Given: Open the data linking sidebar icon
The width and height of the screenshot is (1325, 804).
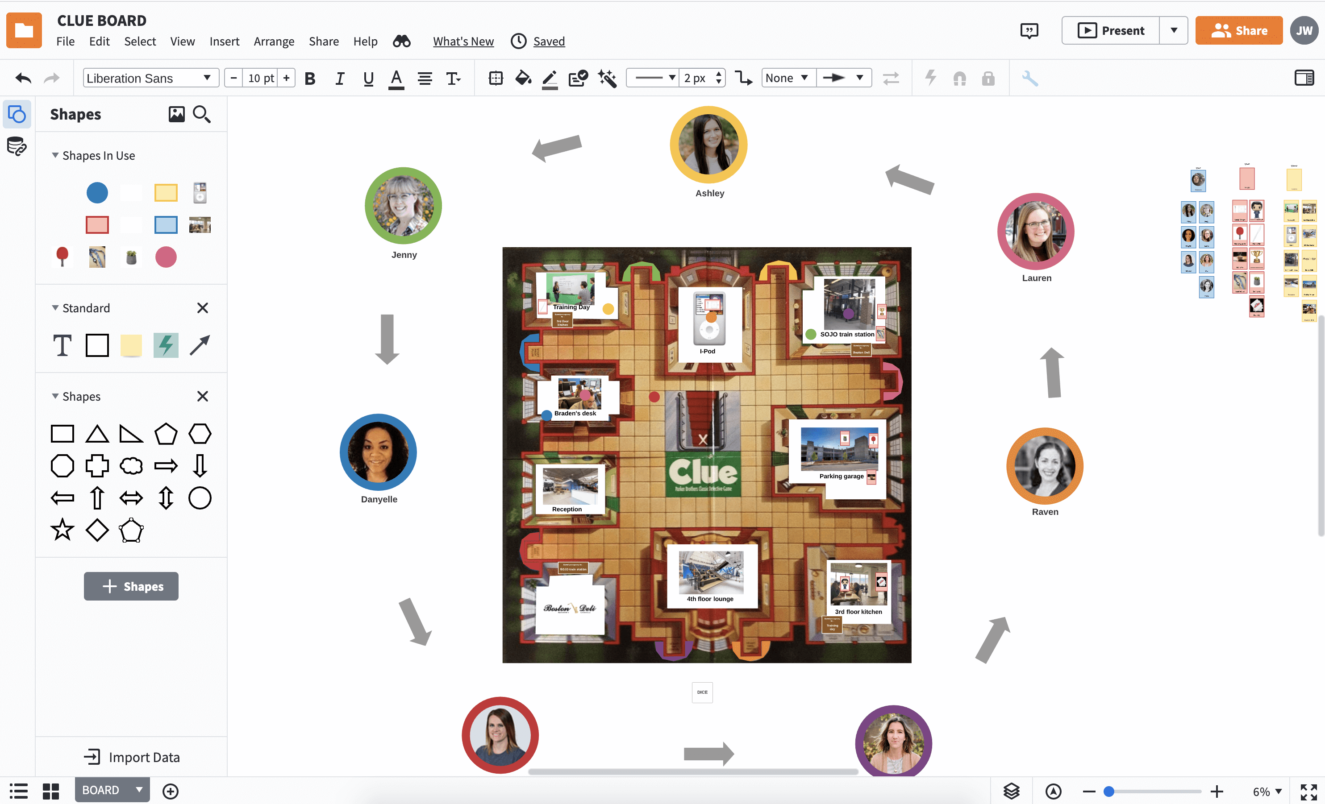Looking at the screenshot, I should [17, 146].
